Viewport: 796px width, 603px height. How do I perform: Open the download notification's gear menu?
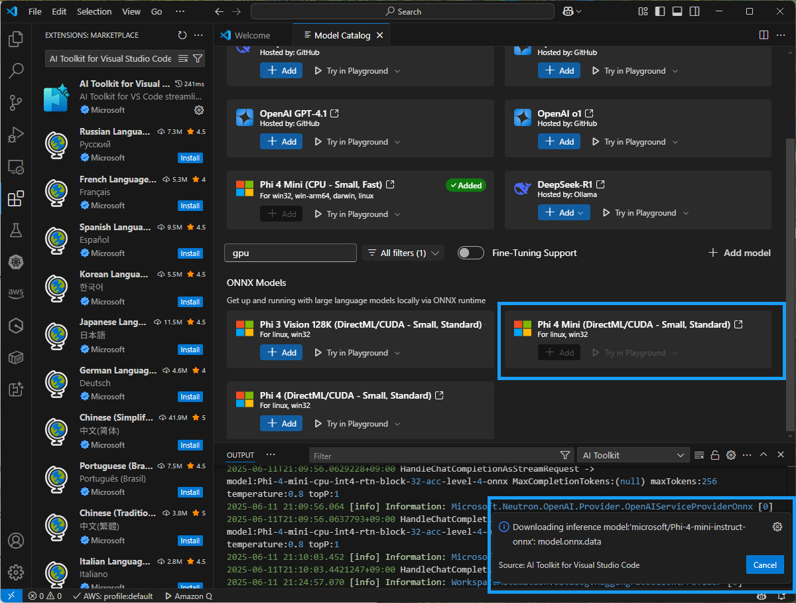(x=777, y=527)
